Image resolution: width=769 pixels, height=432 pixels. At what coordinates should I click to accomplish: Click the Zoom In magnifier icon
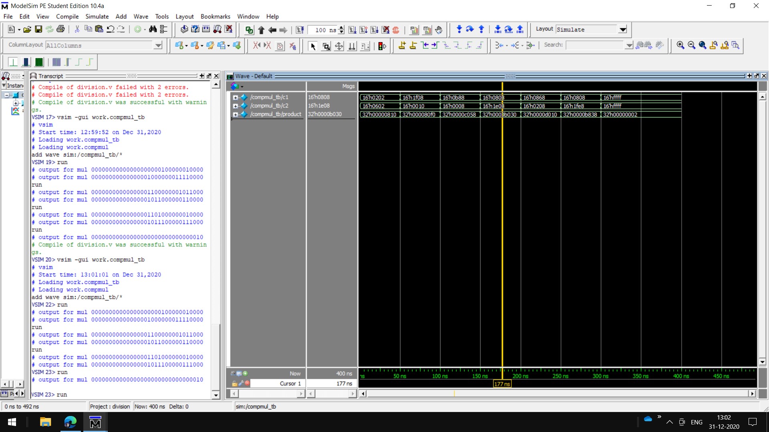[x=680, y=45]
